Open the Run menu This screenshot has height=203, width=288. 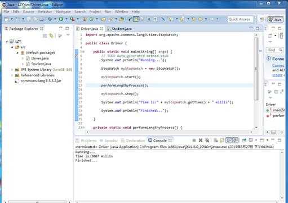pyautogui.click(x=108, y=12)
